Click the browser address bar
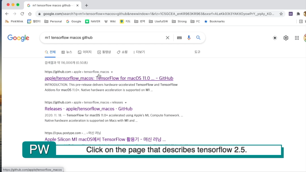 (x=158, y=14)
